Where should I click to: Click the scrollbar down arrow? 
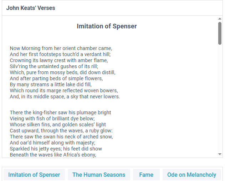220,154
